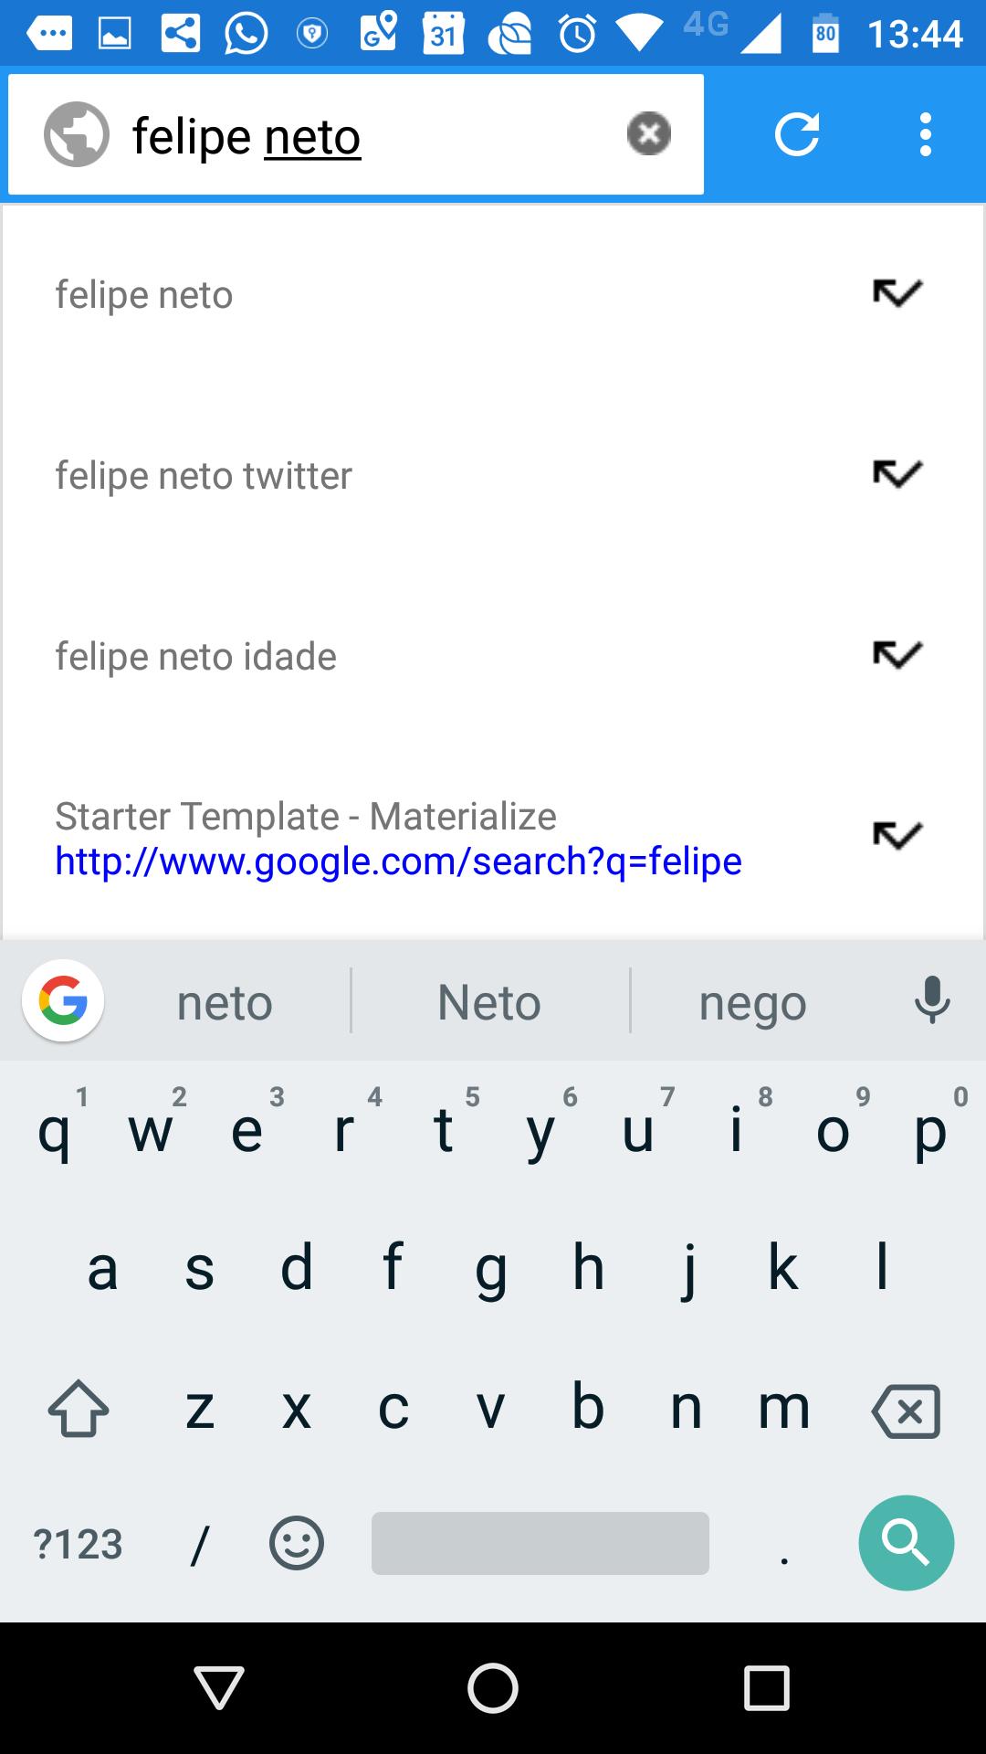Open the browser overflow menu
The width and height of the screenshot is (986, 1754).
pos(925,133)
